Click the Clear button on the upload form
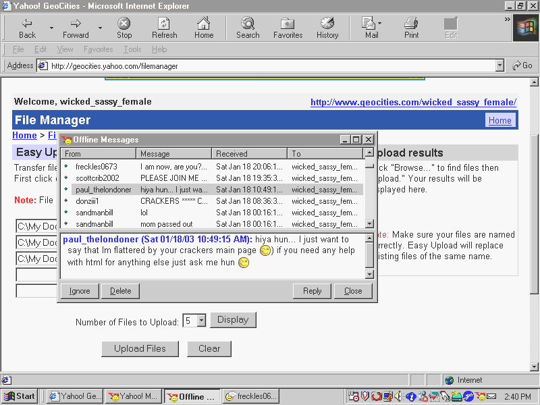Image resolution: width=540 pixels, height=405 pixels. [209, 348]
